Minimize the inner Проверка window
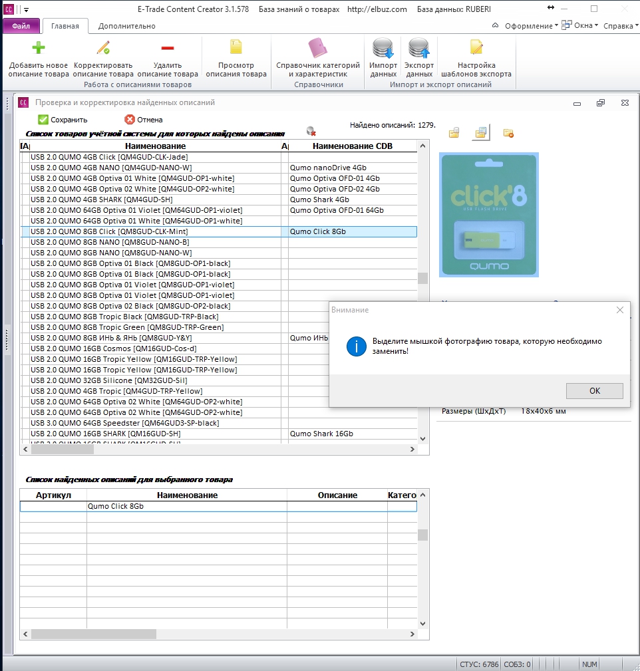640x671 pixels. 577,103
